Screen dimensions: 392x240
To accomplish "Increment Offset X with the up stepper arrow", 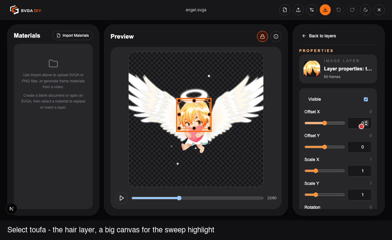I will pos(366,122).
